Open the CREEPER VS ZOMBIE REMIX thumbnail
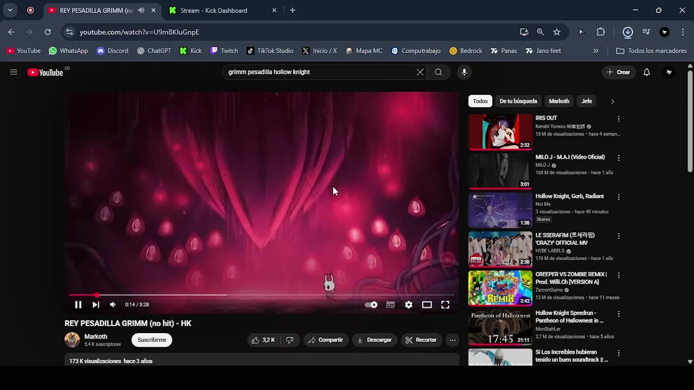Screen dimensions: 694x390 tap(500, 288)
